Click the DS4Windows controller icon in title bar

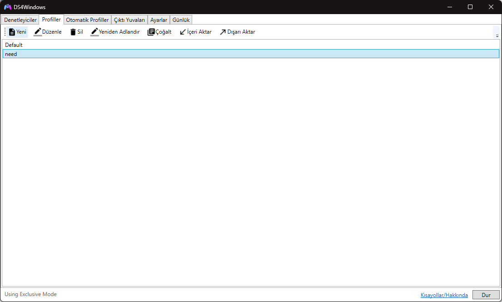coord(7,7)
